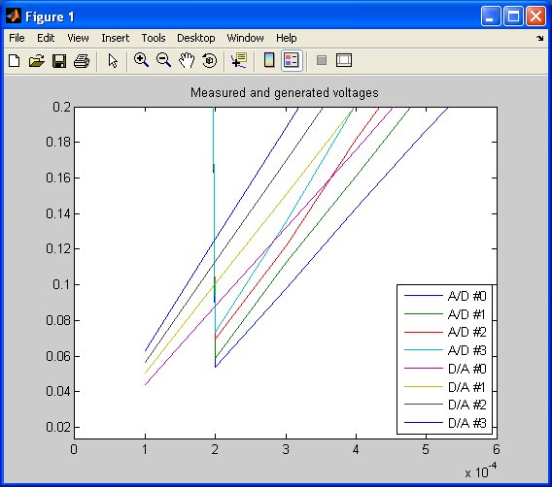Open the File menu
552x487 pixels.
(x=17, y=38)
